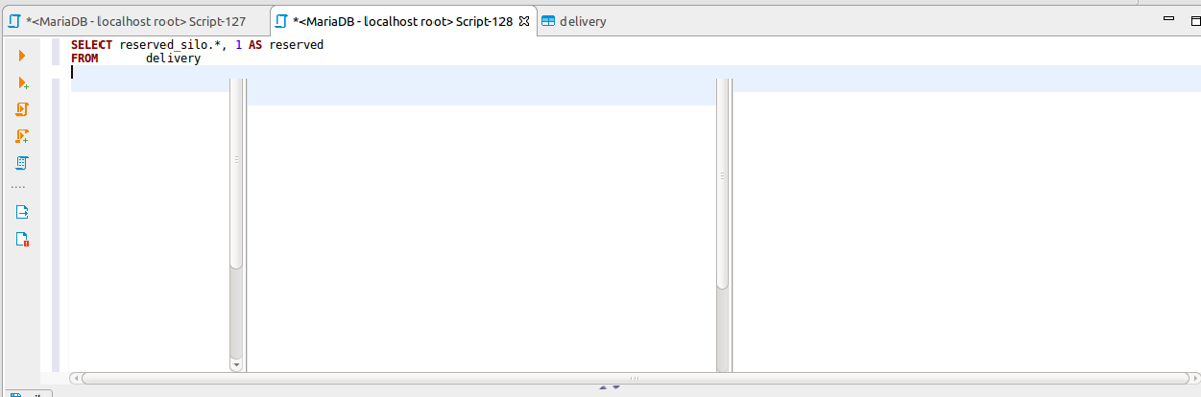Click the word 'delivery' in FROM clause
The height and width of the screenshot is (397, 1201).
(173, 58)
